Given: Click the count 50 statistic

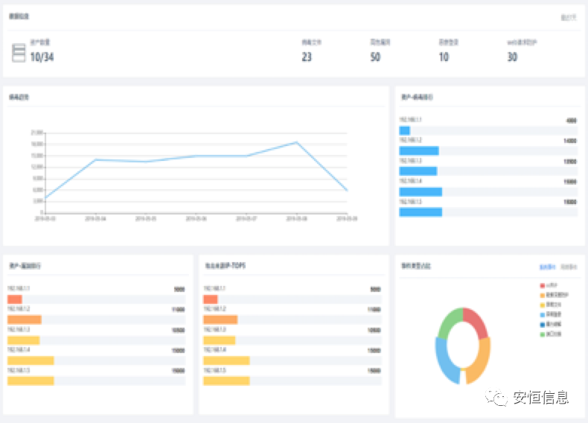Looking at the screenshot, I should (x=375, y=57).
